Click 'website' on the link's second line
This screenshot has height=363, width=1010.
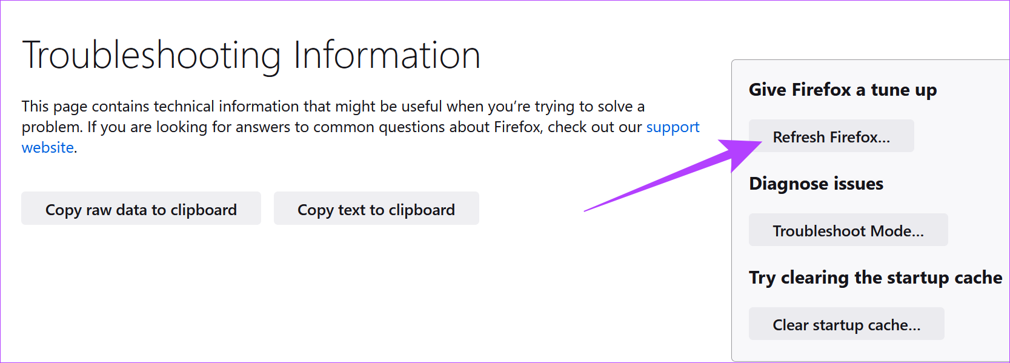(x=48, y=148)
